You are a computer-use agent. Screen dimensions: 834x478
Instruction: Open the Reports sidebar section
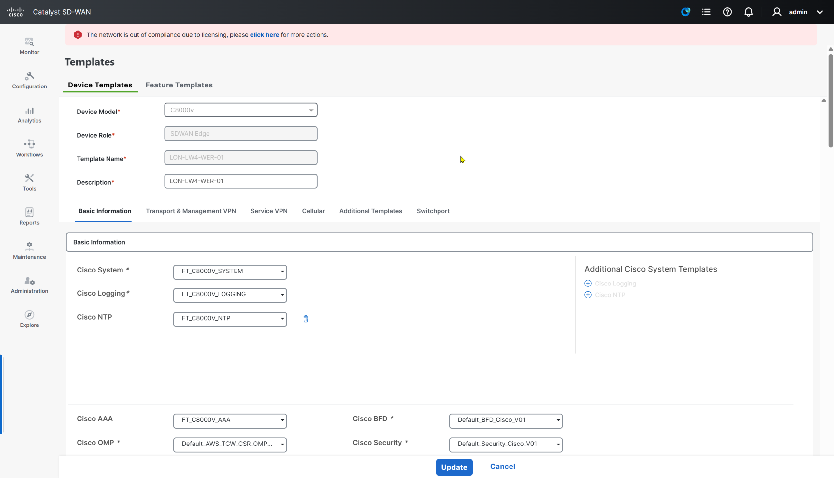click(x=29, y=217)
